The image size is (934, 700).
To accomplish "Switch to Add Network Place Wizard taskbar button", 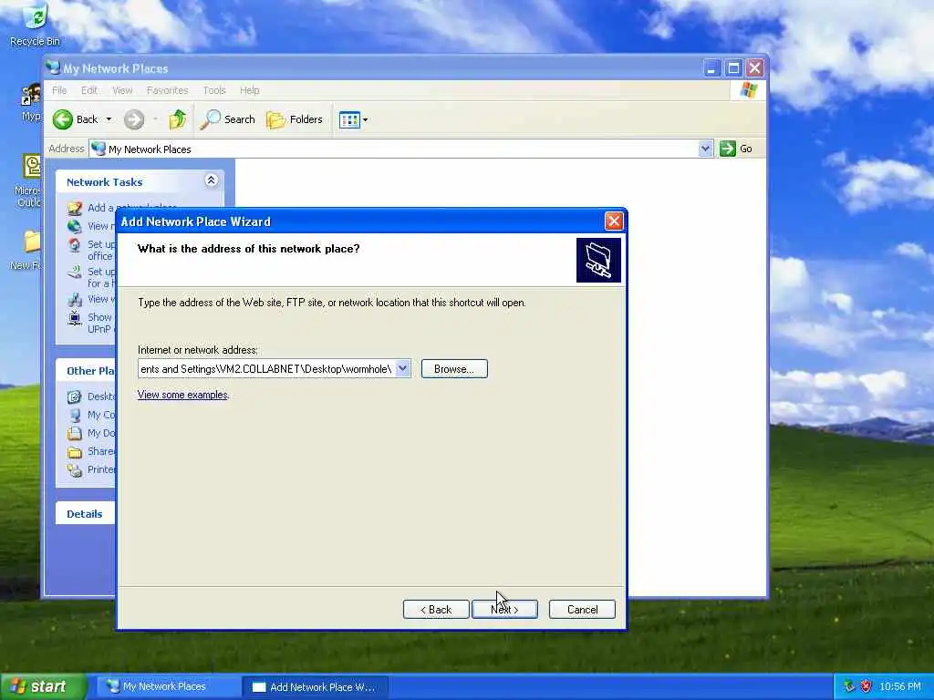I will (x=316, y=687).
